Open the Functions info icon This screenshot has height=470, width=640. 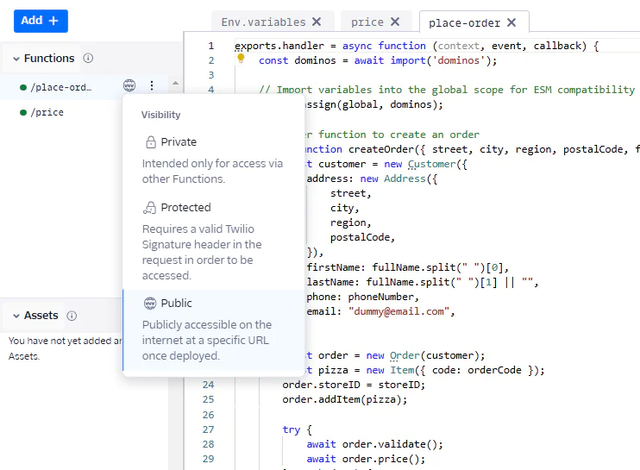pyautogui.click(x=88, y=59)
